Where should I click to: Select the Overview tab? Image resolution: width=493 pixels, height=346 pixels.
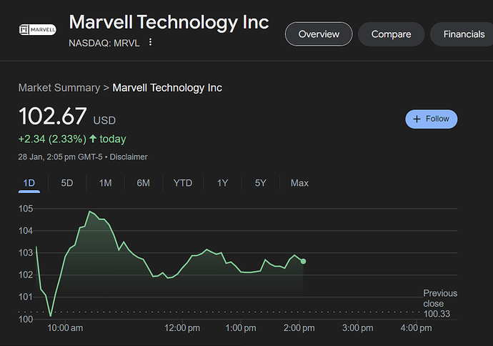[x=318, y=34]
